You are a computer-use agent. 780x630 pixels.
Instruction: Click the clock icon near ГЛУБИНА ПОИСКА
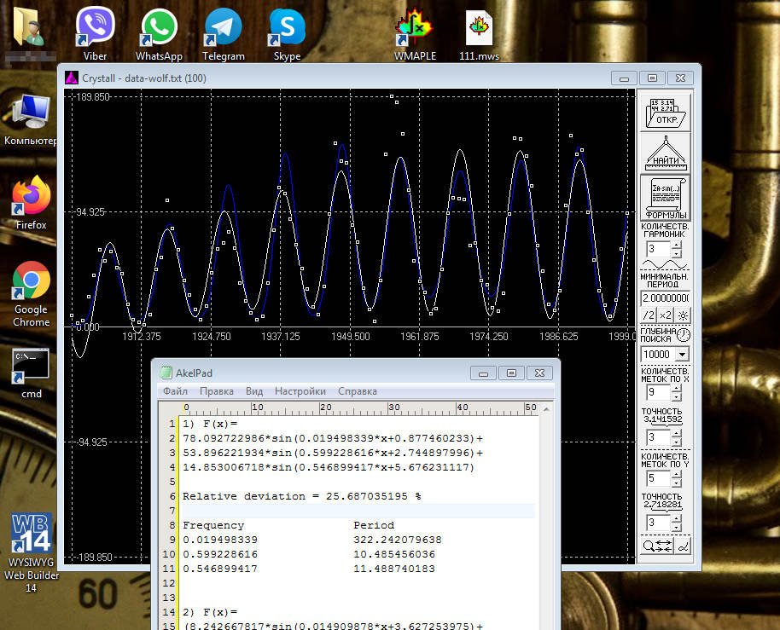(x=684, y=335)
